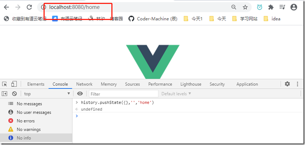Click the console prompt input line
This screenshot has height=145, width=305.
point(188,116)
